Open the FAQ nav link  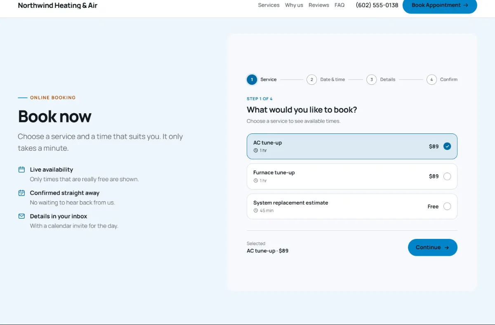(339, 5)
